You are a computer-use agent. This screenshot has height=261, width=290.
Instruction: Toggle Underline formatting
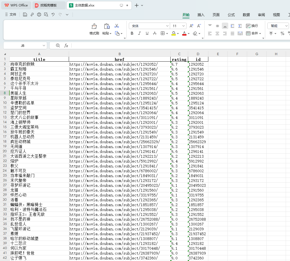point(147,33)
